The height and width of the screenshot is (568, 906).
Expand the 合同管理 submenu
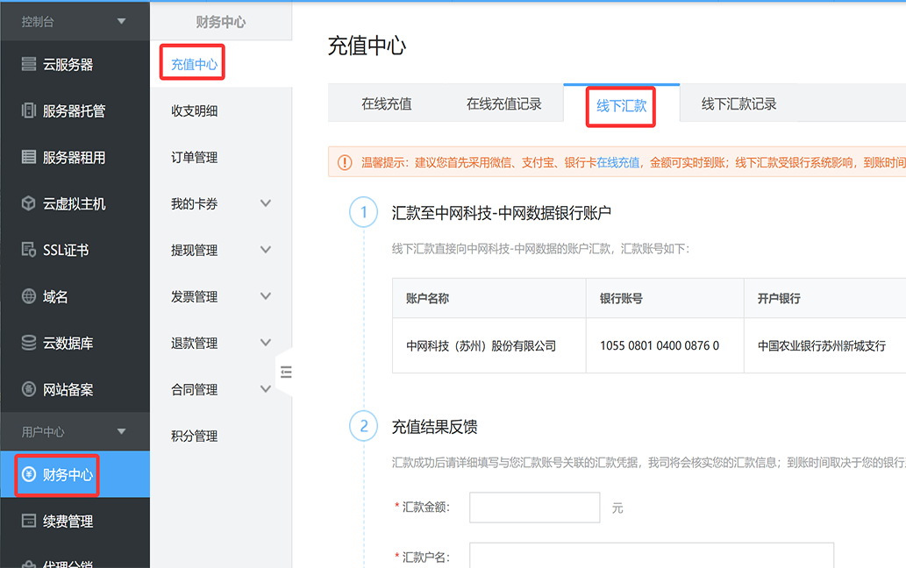tap(266, 389)
